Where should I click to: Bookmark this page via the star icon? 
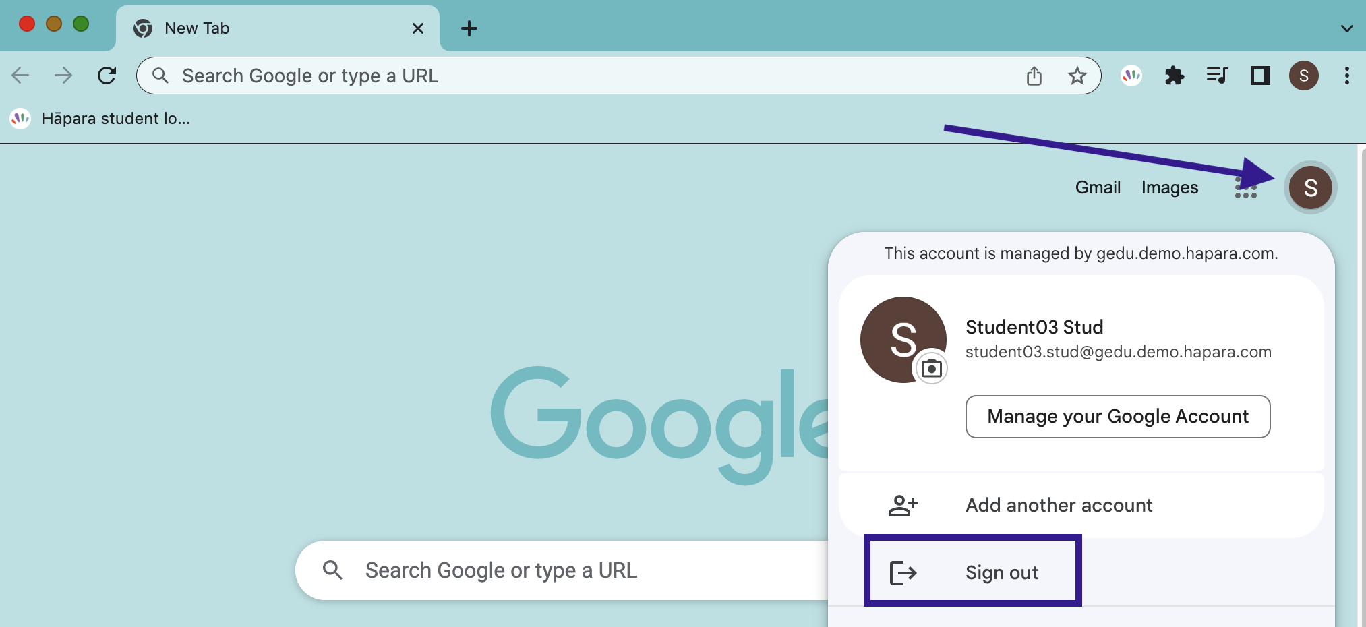tap(1078, 76)
